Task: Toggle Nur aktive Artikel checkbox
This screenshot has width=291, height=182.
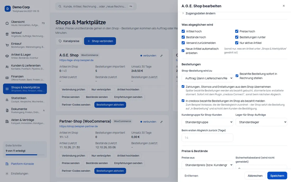Action: click(x=237, y=43)
